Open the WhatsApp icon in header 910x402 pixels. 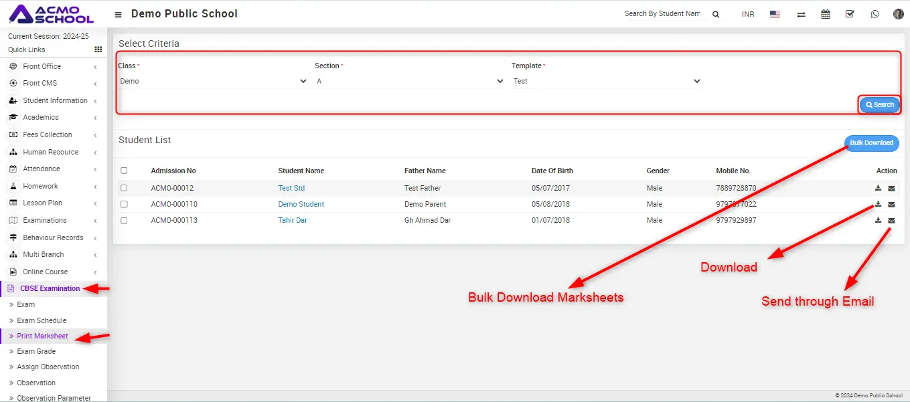(x=875, y=14)
